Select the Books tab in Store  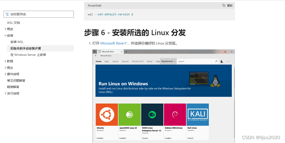click(149, 61)
